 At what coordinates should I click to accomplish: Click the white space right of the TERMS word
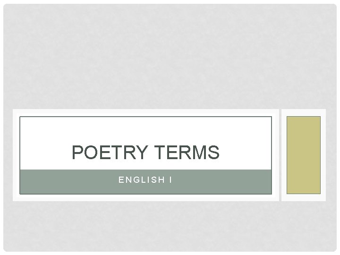point(246,153)
